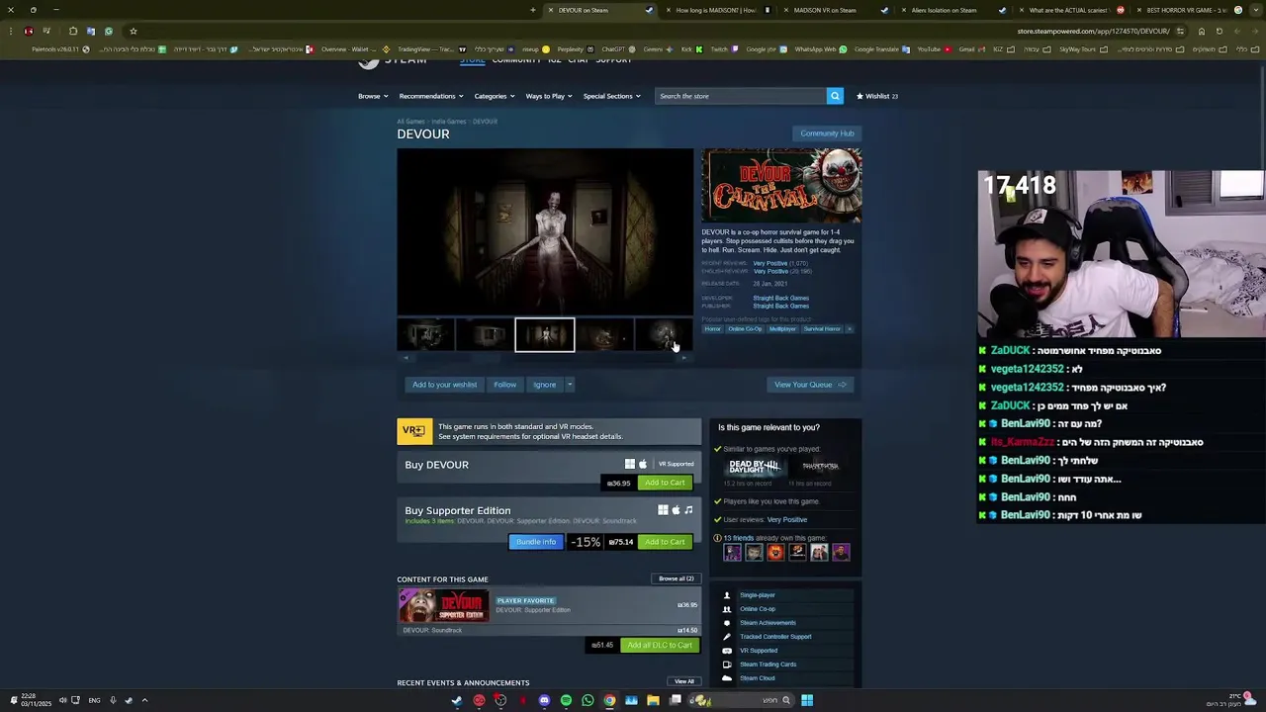Screen dimensions: 1266x712
Task: Open WhatsApp from the taskbar
Action: (x=588, y=700)
